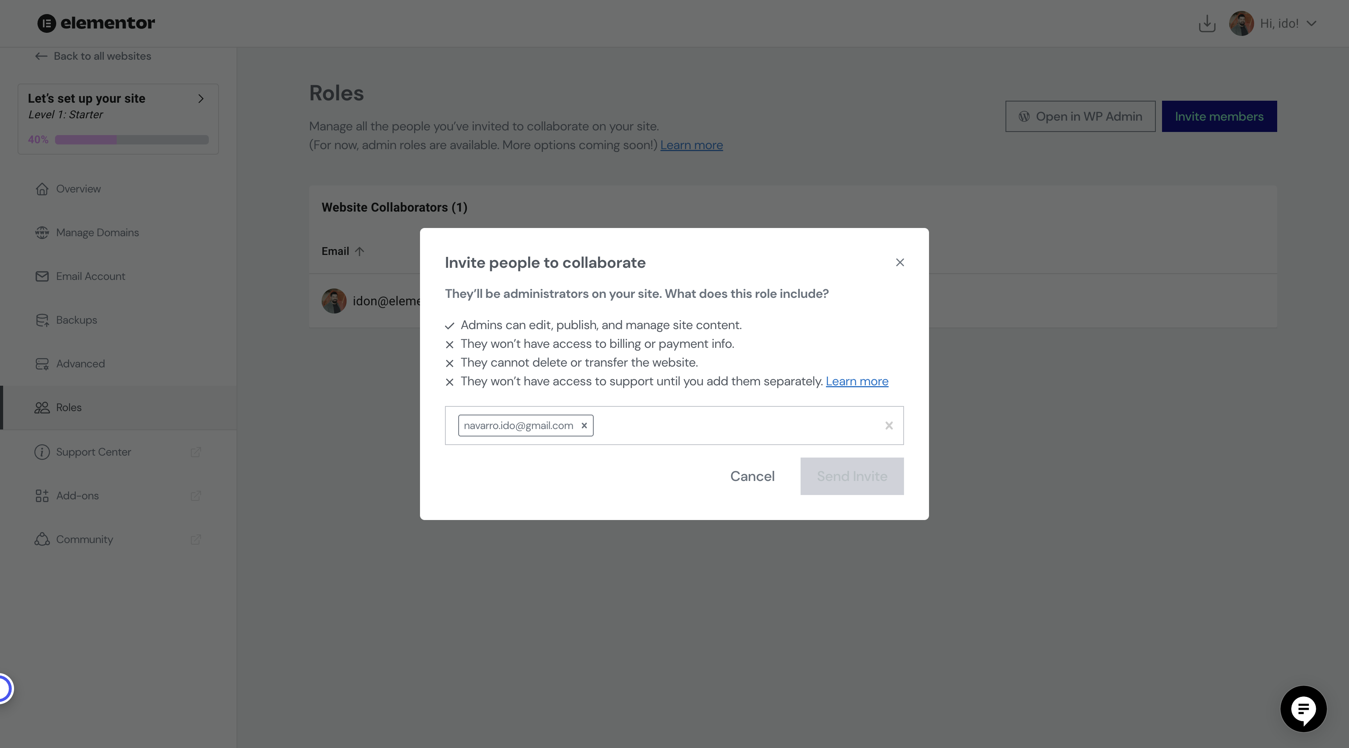
Task: Click the Elementor logo
Action: coord(96,23)
